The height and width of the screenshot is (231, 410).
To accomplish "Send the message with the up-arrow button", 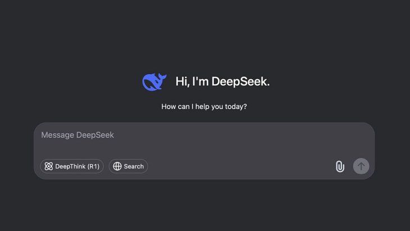I will [361, 166].
